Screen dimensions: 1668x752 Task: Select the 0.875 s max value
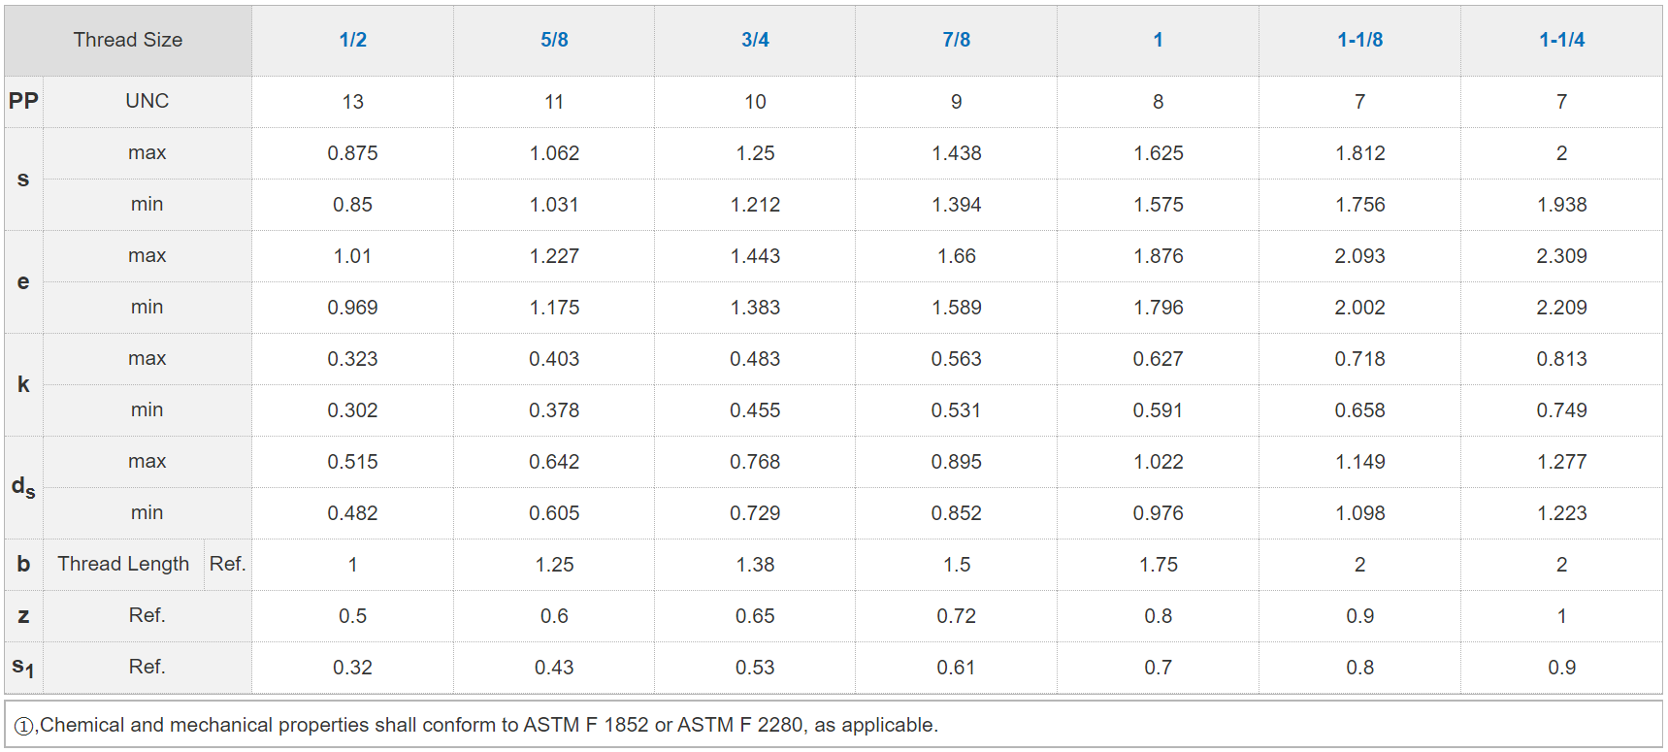click(x=352, y=153)
